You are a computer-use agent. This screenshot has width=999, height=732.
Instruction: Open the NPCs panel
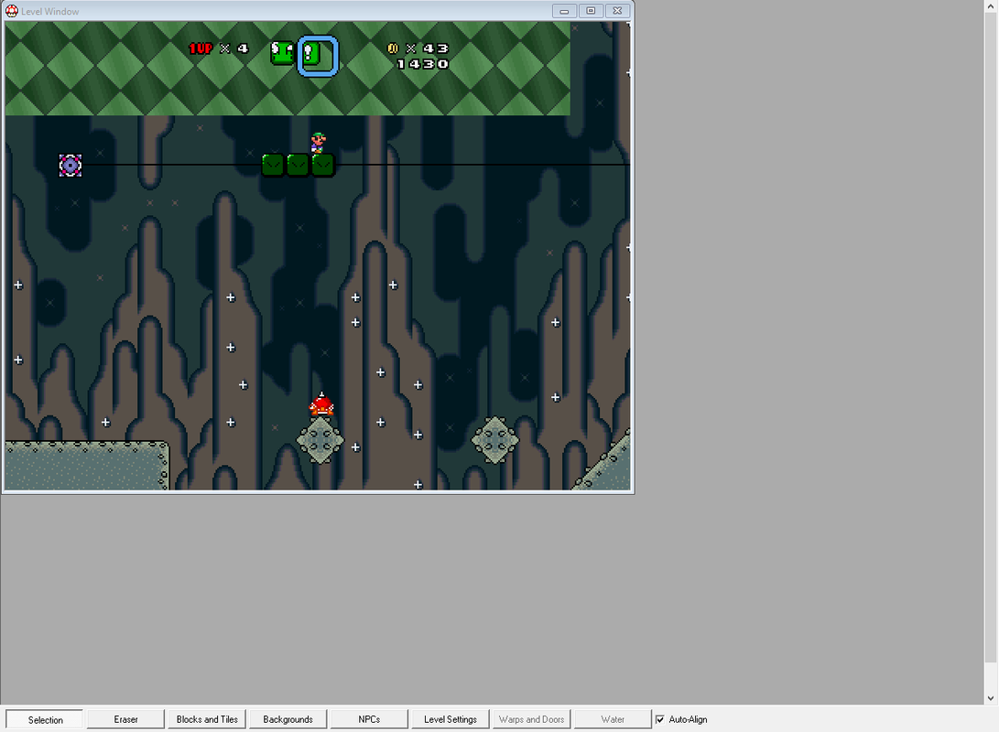pos(369,719)
